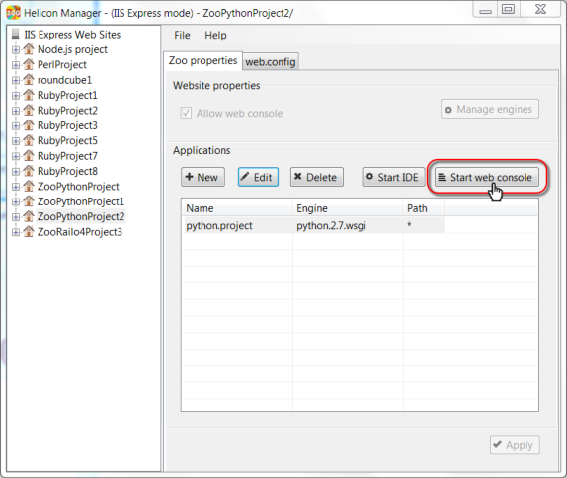The image size is (567, 478).
Task: Click the house icon beside ZooRailo4Project3
Action: [29, 231]
